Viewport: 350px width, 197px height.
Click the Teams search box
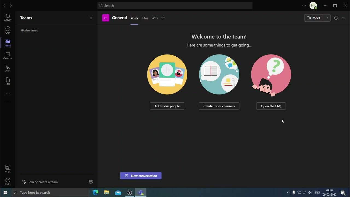pos(175,5)
